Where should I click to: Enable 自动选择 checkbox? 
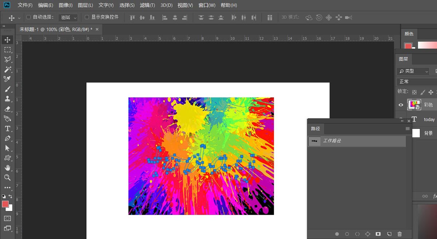point(28,17)
